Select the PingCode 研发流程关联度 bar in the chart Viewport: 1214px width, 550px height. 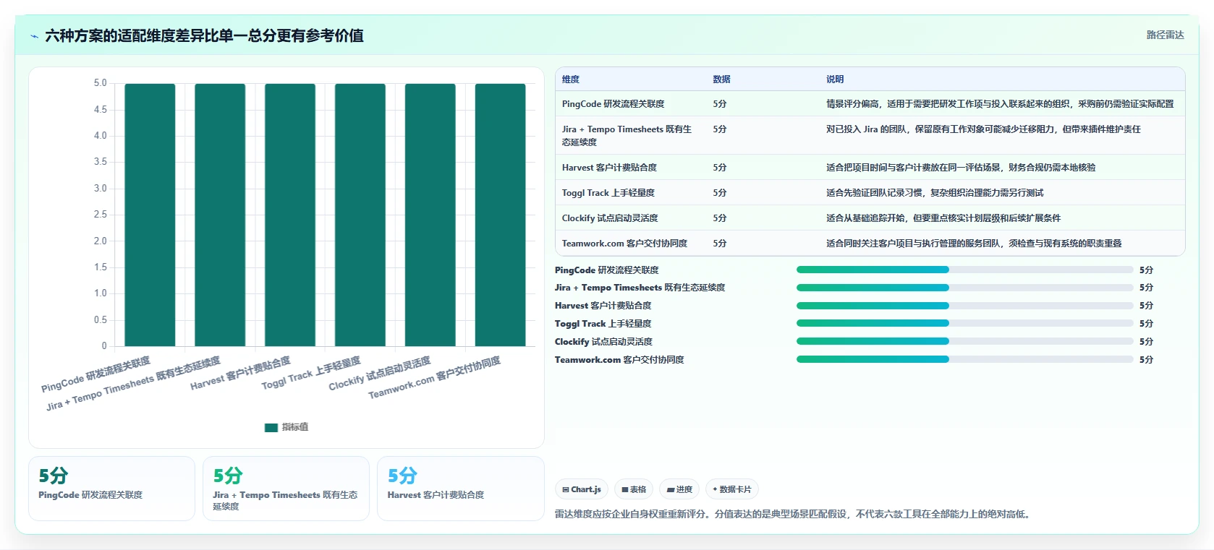[x=150, y=215]
